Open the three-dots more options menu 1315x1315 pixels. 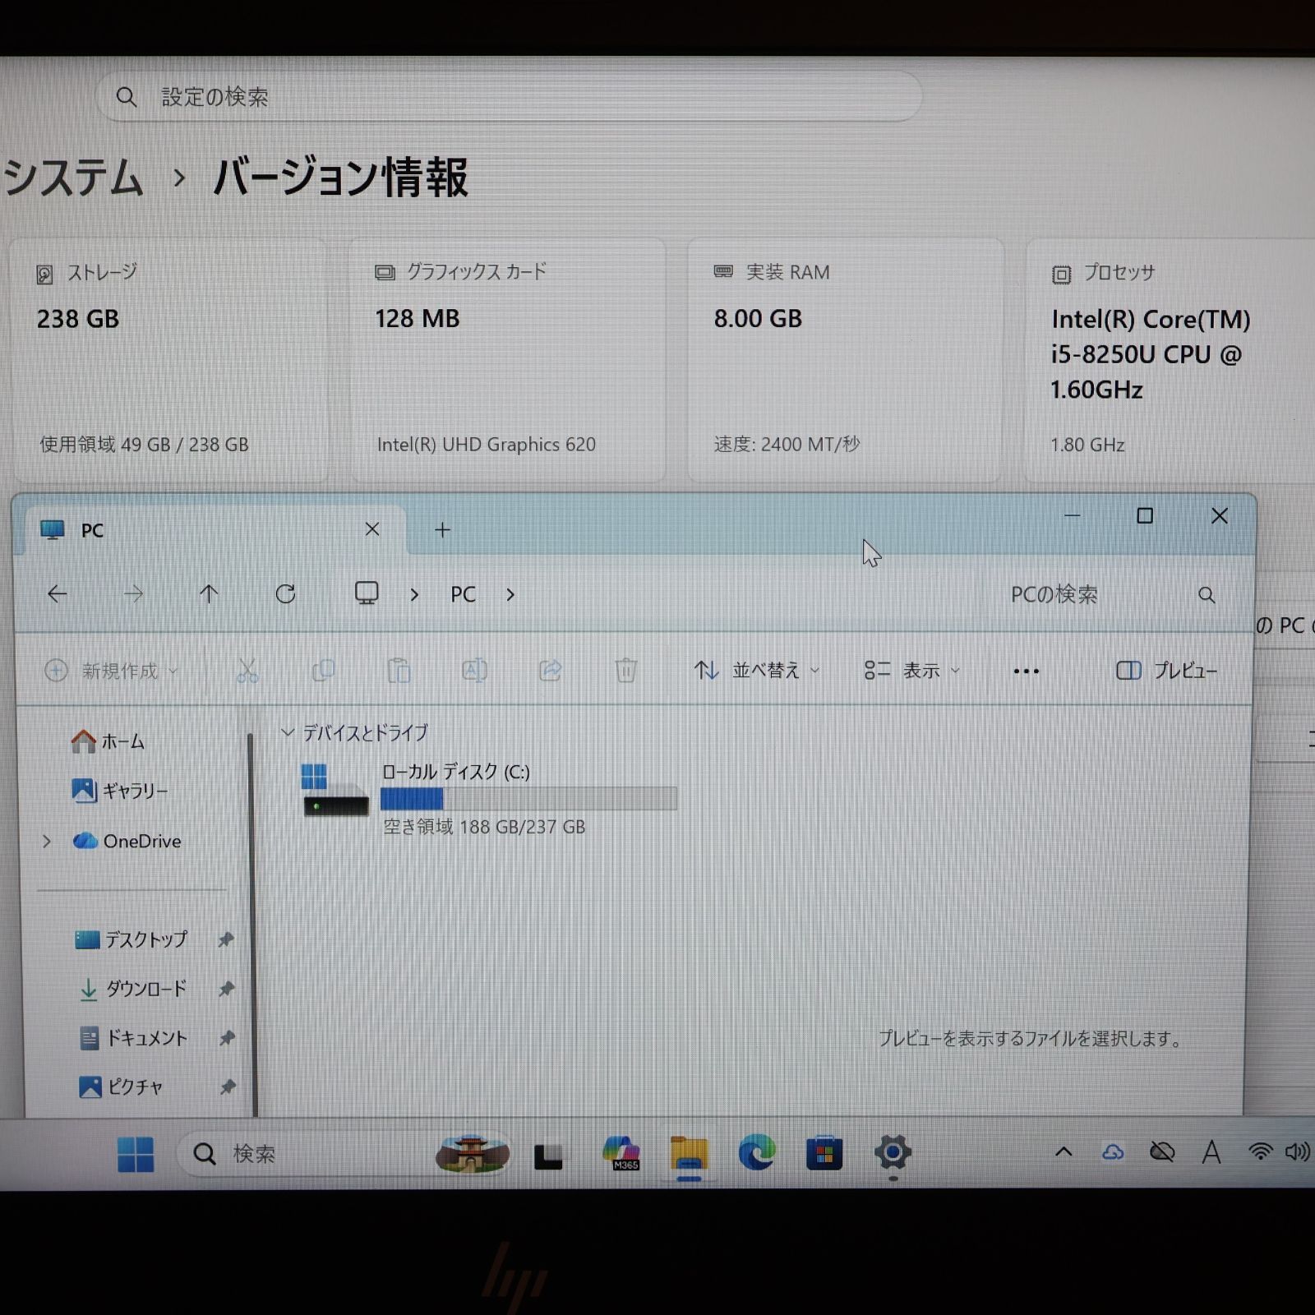(1026, 671)
